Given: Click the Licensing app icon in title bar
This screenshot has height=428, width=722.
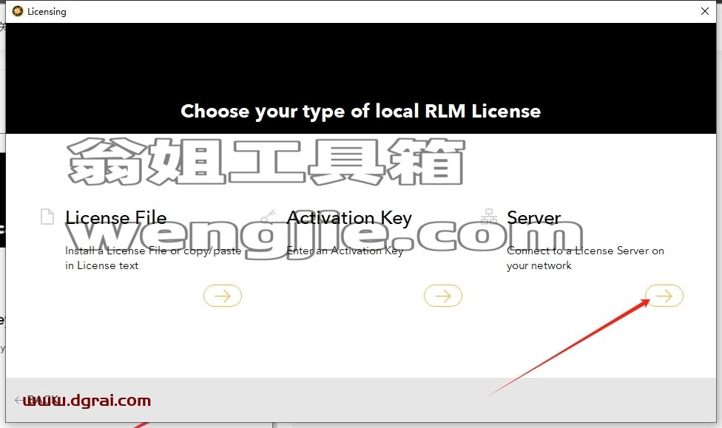Looking at the screenshot, I should (18, 11).
